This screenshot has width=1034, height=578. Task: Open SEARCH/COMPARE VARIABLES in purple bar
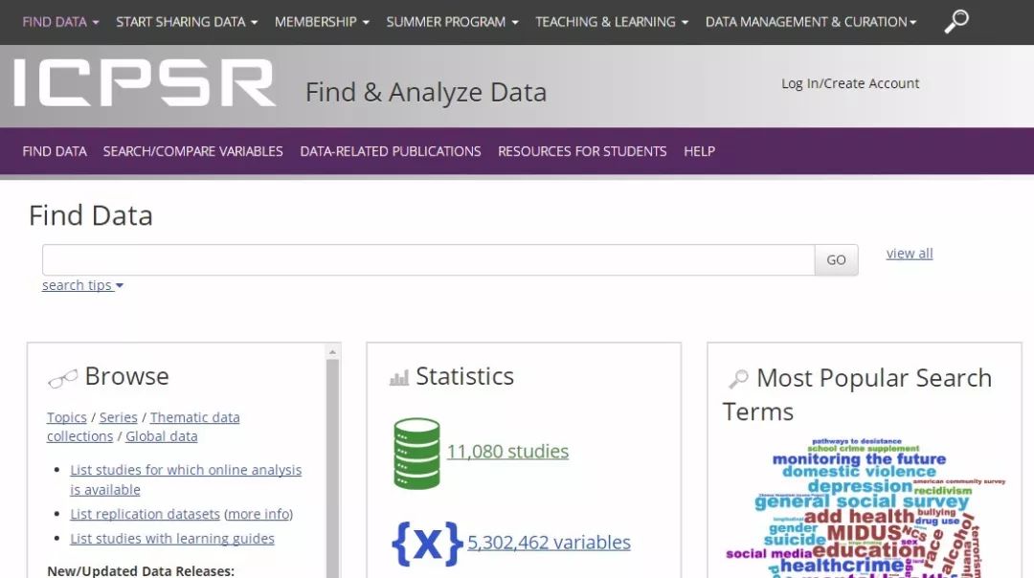point(193,151)
